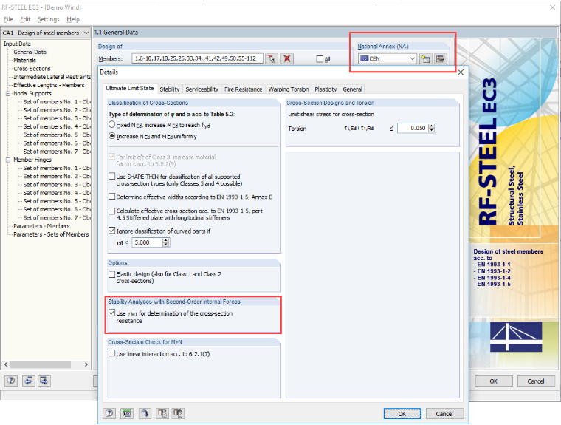561x425 pixels.
Task: Check Determine effective widths Annex E
Action: coord(112,197)
